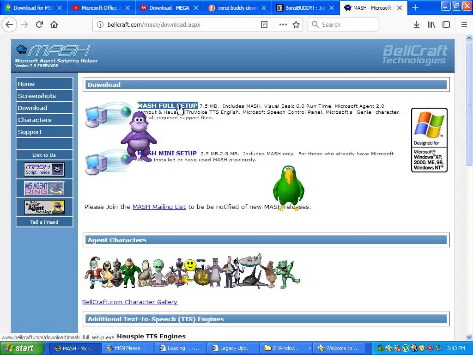
Task: Open Screenshots in the MASH sidebar
Action: coord(44,96)
